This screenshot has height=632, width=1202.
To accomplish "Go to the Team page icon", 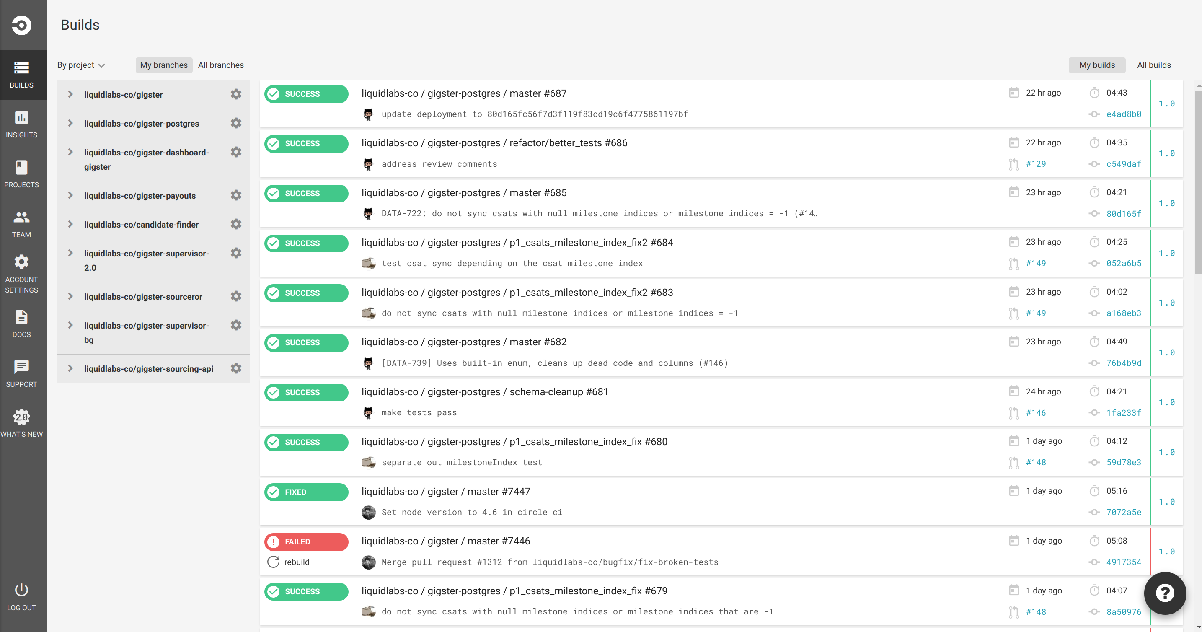I will point(21,217).
